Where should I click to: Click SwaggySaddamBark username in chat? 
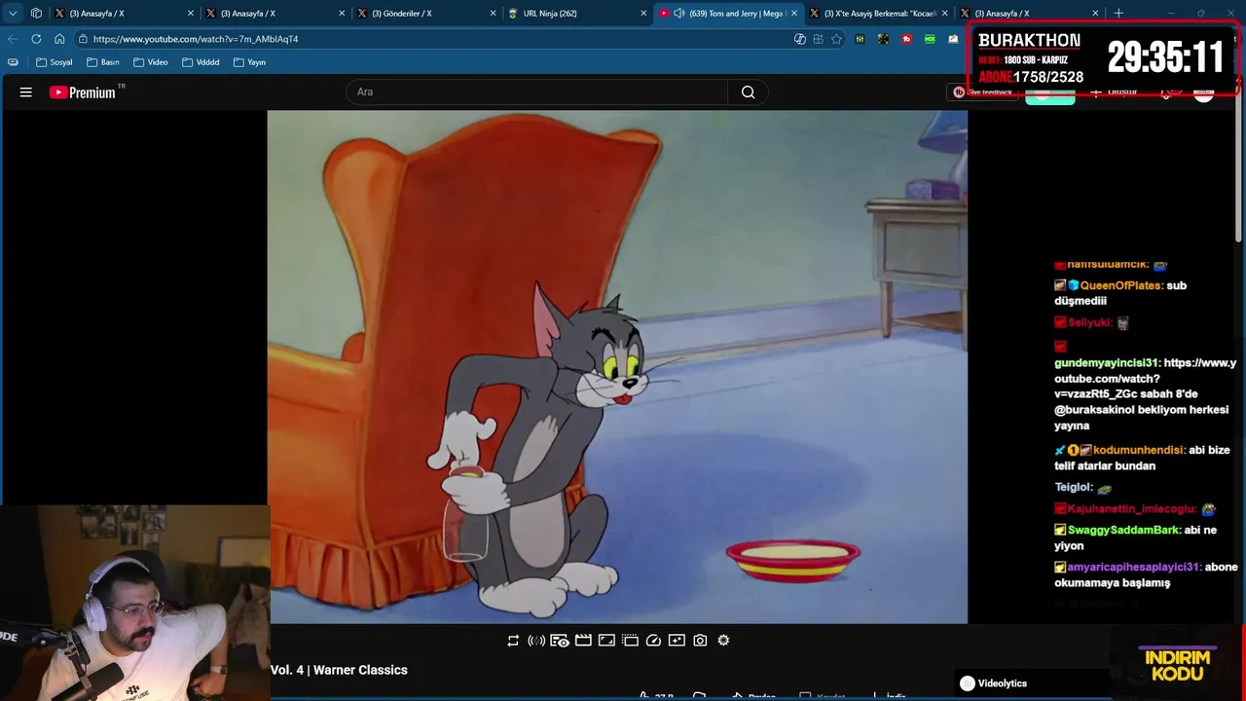pyautogui.click(x=1124, y=530)
